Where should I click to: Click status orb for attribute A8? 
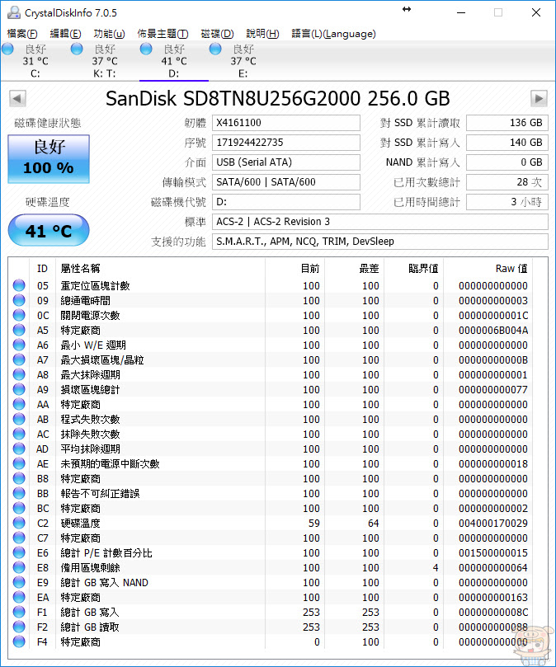click(19, 375)
